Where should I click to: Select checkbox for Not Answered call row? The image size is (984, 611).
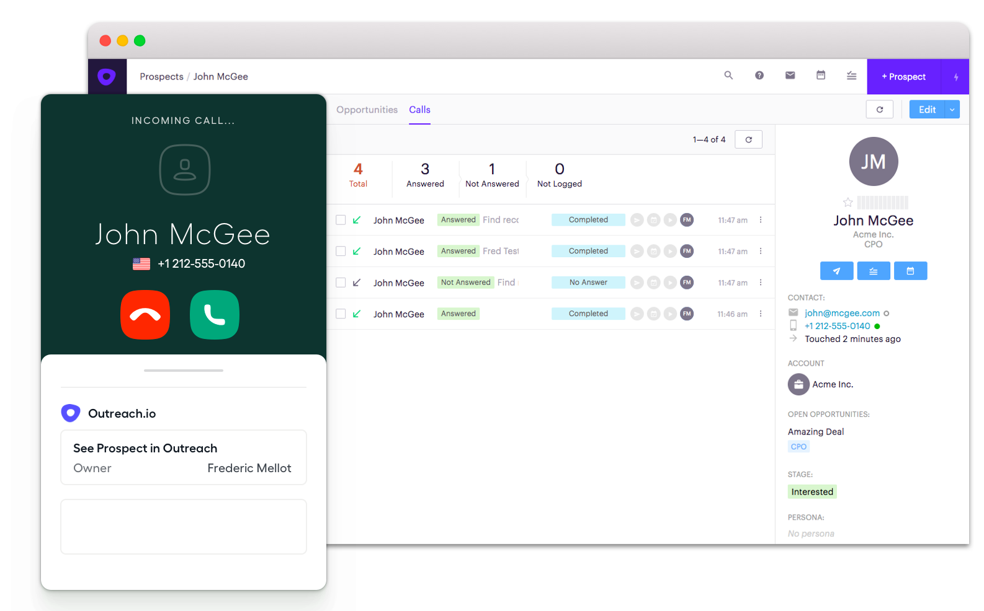tap(341, 283)
